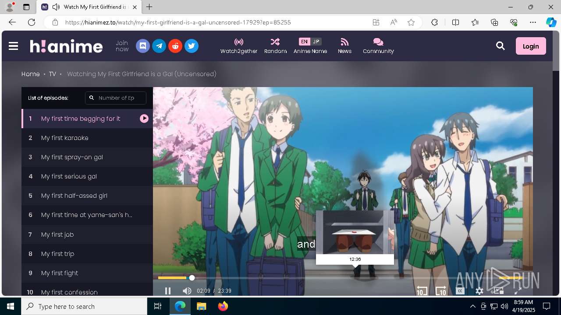This screenshot has height=315, width=561.
Task: Open browser app available icon
Action: pyautogui.click(x=376, y=22)
